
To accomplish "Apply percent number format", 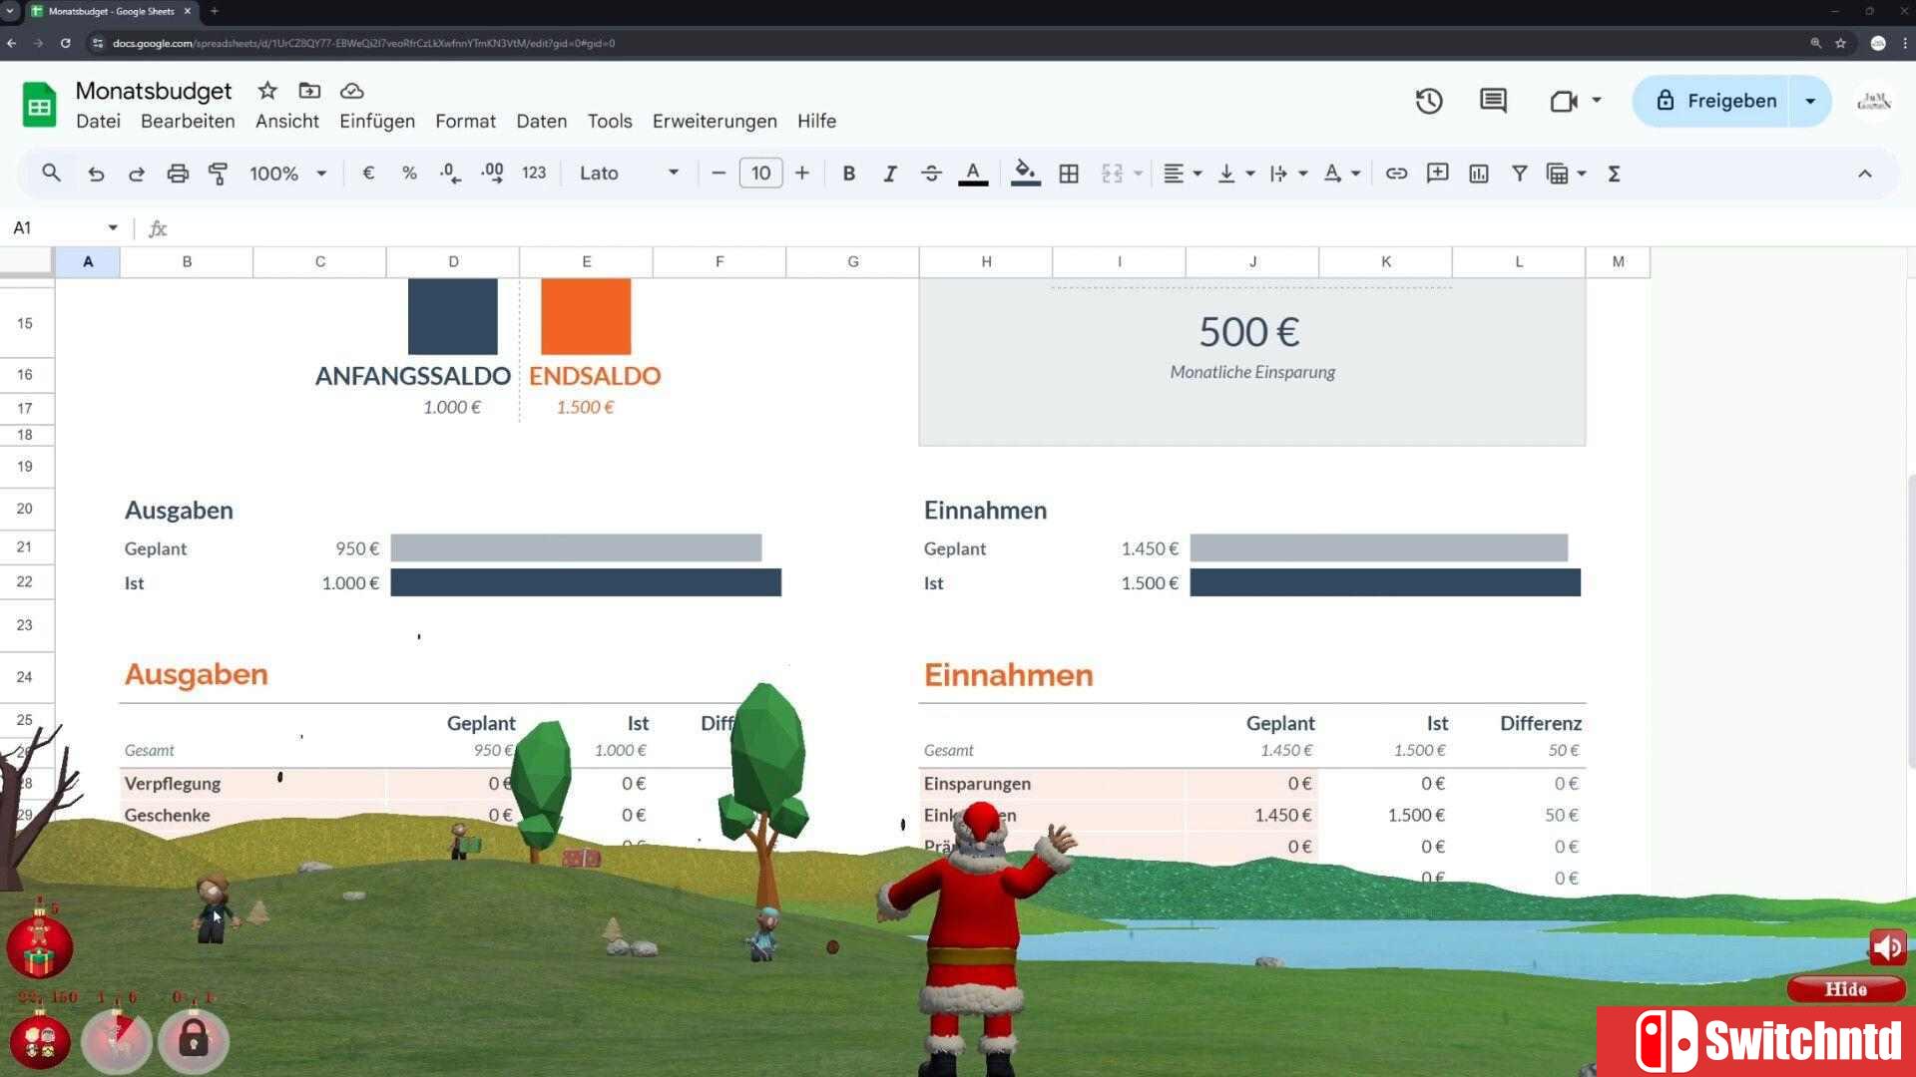I will 409,174.
